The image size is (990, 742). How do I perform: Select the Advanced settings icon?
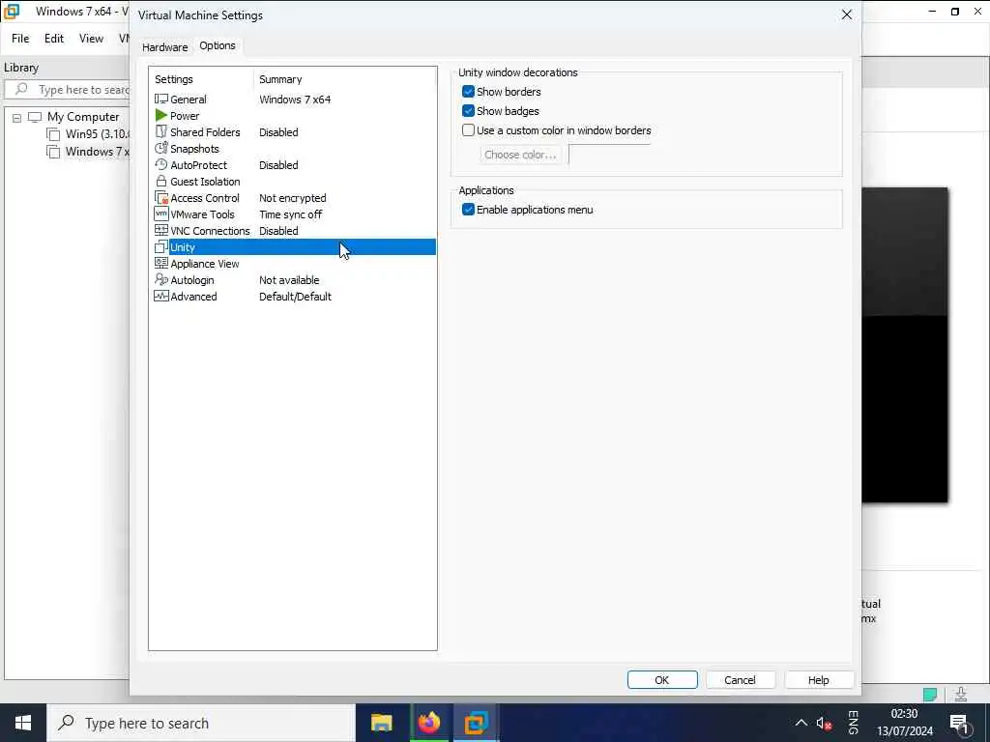click(x=161, y=296)
